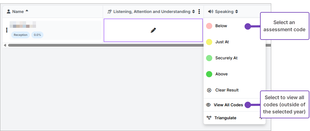Click the speaker icon beside Speaking
Screen dimensions: 310x131
click(x=211, y=12)
